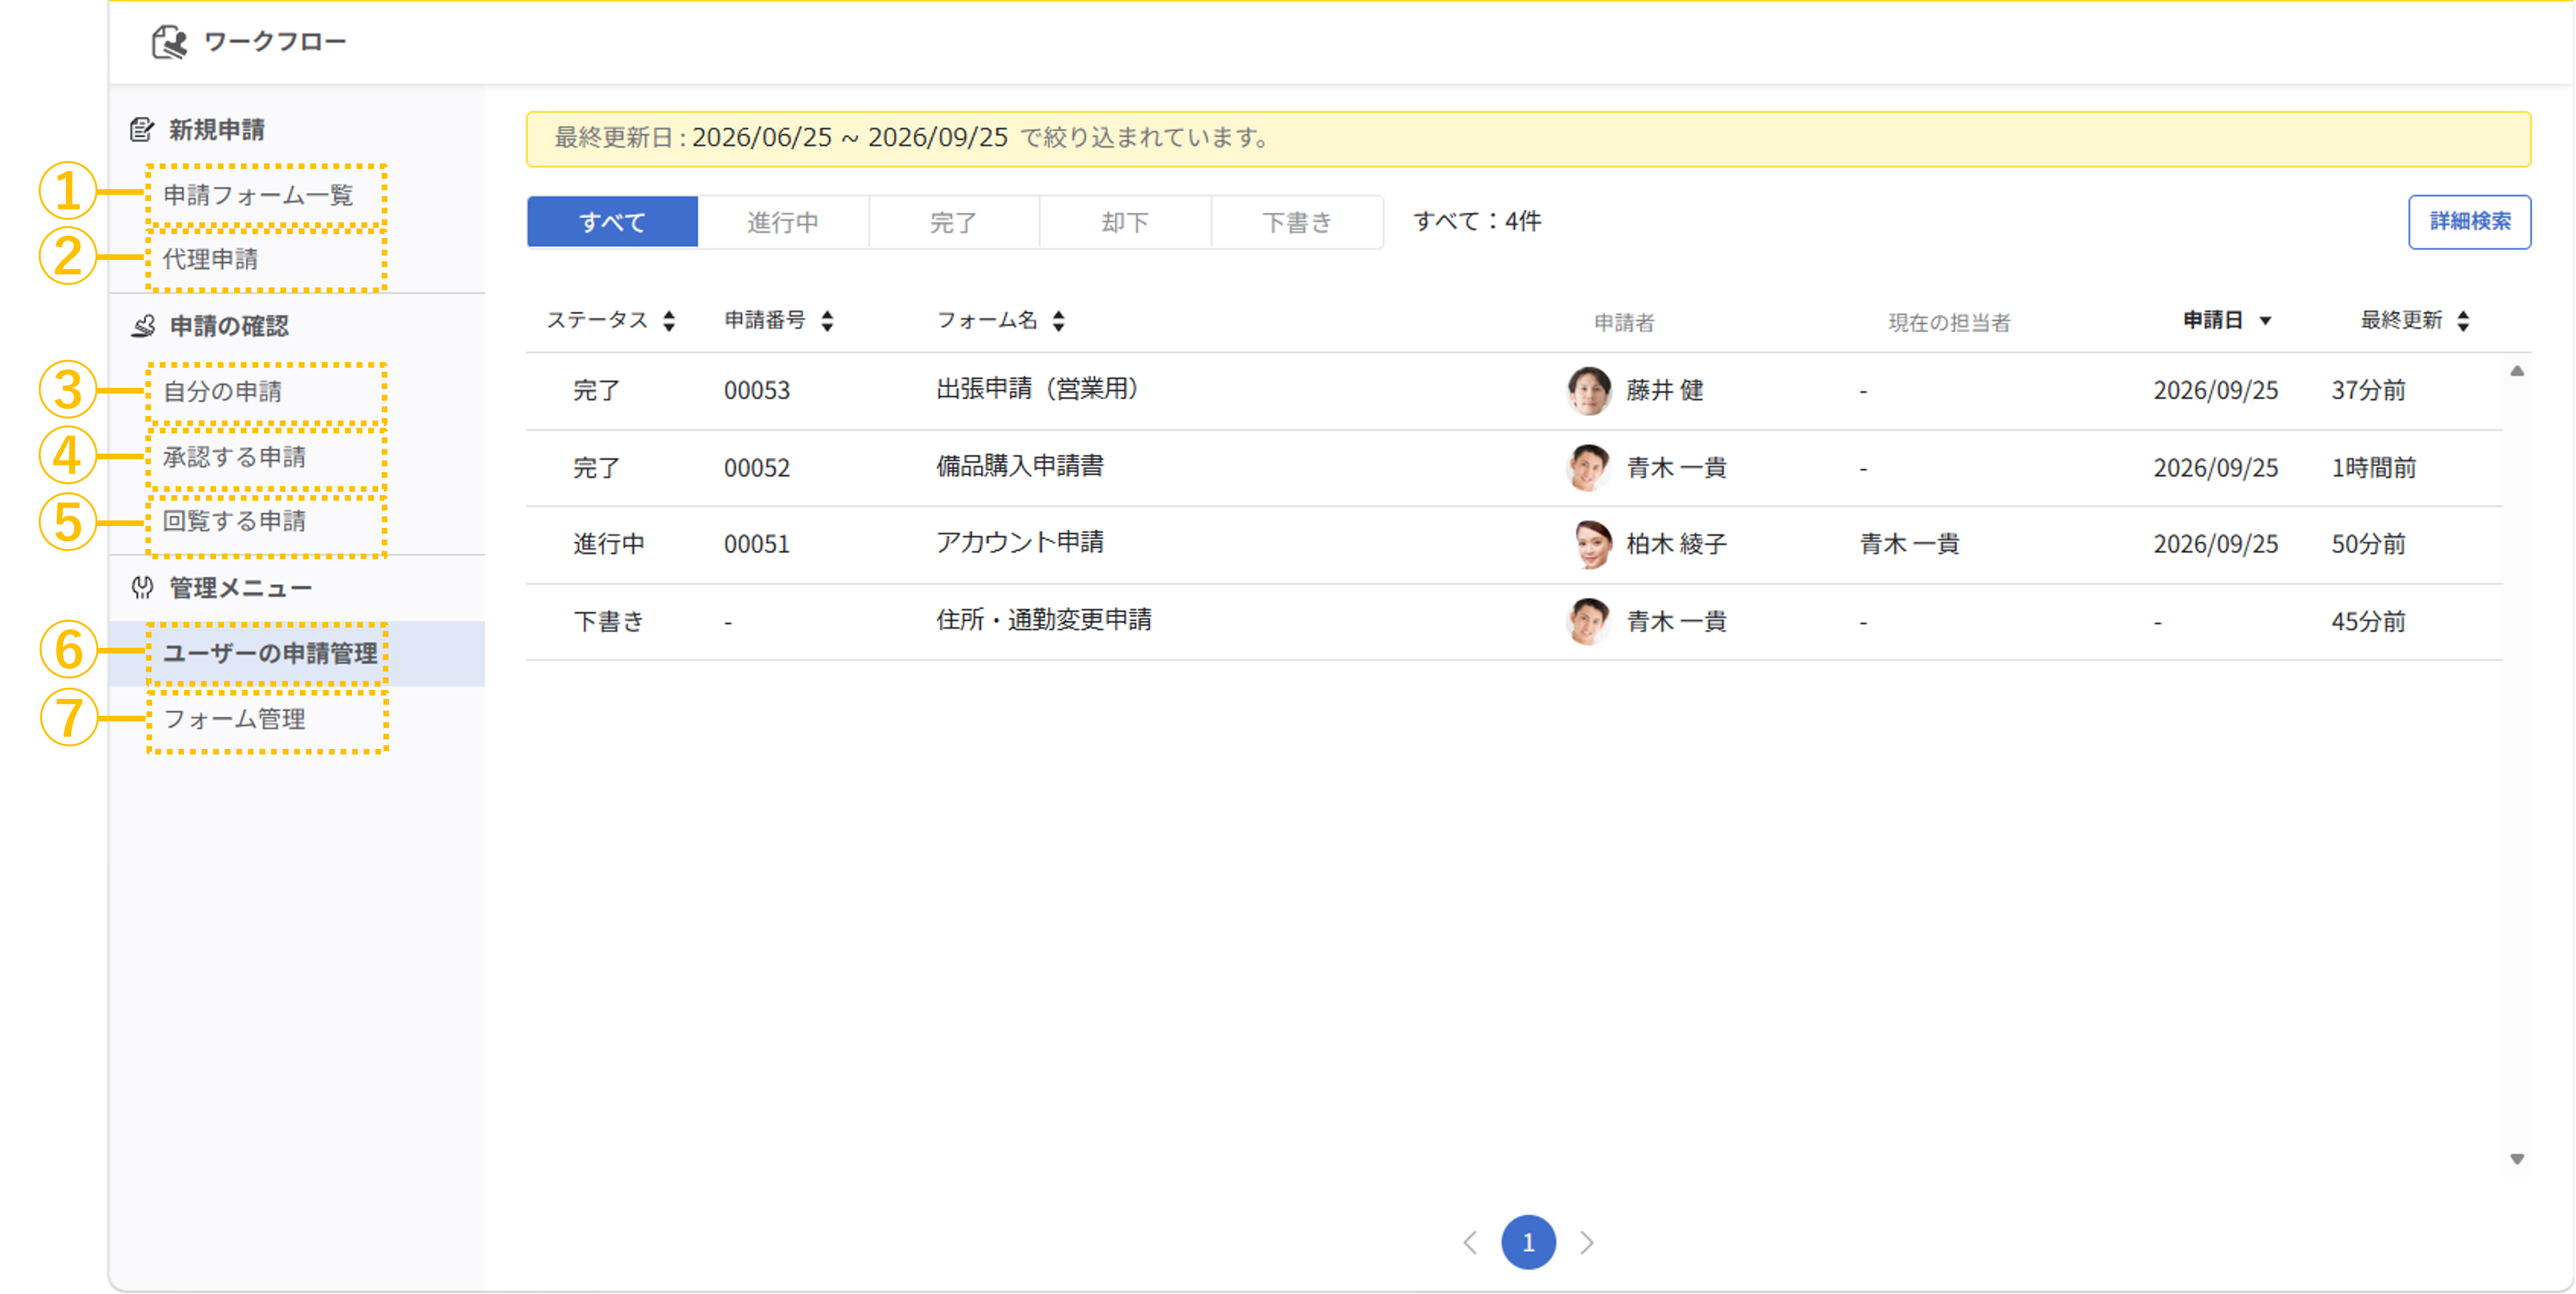Click application number 00052
This screenshot has height=1294, width=2576.
coord(757,468)
